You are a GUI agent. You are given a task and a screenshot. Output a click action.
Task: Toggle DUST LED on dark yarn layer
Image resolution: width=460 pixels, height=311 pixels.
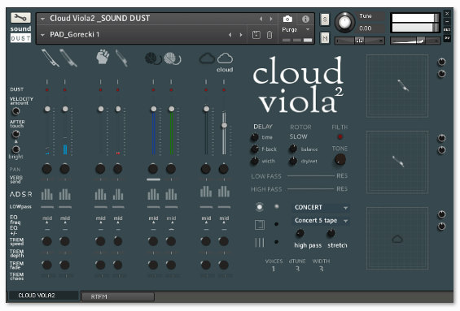(153, 90)
